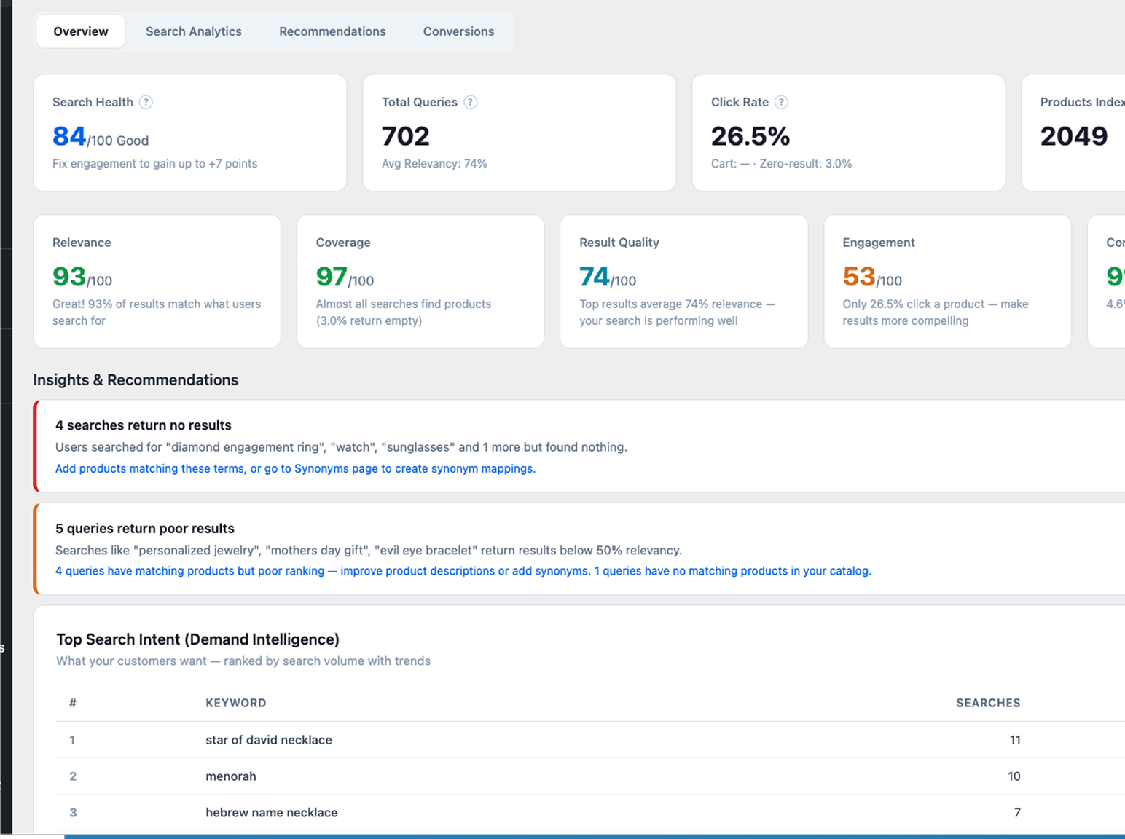This screenshot has width=1125, height=839.
Task: Select the '5 queries return poor results' insight
Action: [145, 529]
